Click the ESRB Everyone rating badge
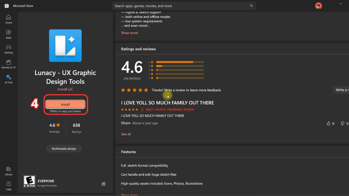 (x=29, y=181)
